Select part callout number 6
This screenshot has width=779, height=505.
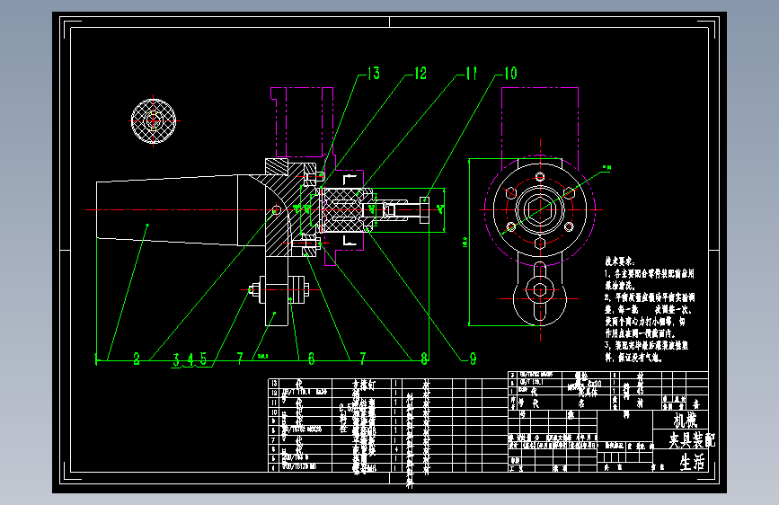(311, 359)
